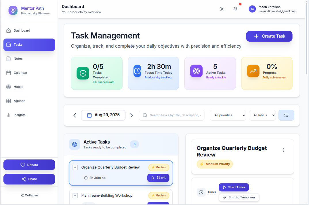Viewport: 309px width, 205px height.
Task: Open the notifications bell
Action: 235,9
